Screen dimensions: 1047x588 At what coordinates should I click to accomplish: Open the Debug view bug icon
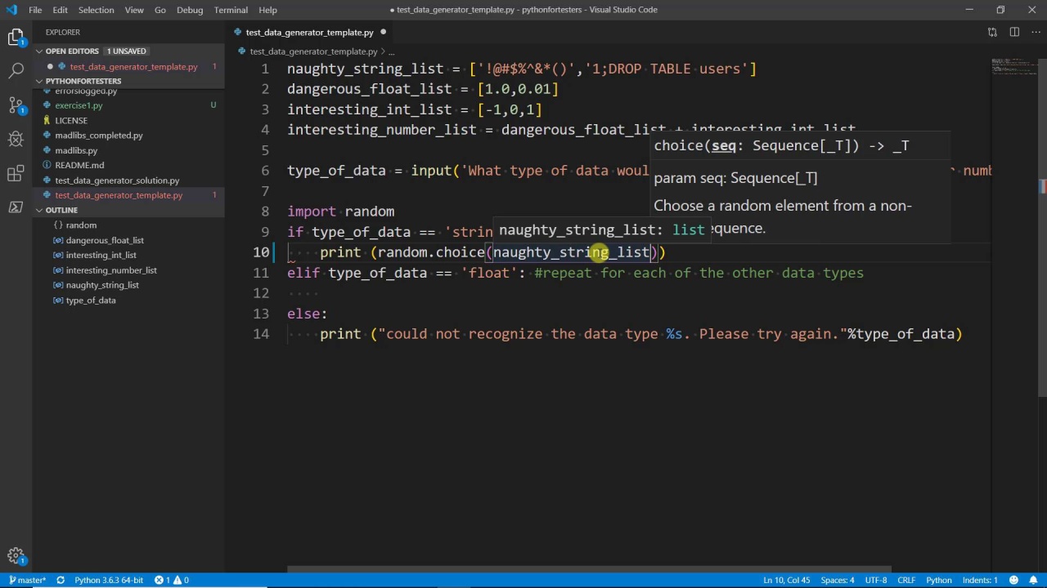point(16,139)
